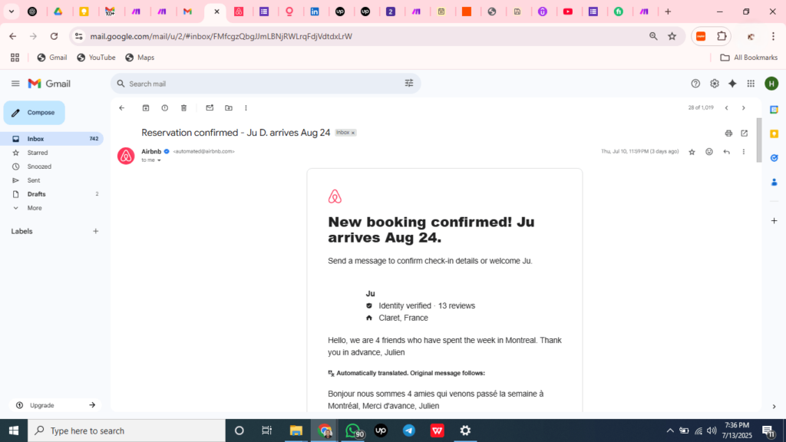Screen dimensions: 786x442
Task: Open email in new window
Action: (745, 134)
